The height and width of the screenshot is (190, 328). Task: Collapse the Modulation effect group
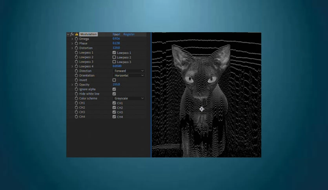pyautogui.click(x=68, y=34)
